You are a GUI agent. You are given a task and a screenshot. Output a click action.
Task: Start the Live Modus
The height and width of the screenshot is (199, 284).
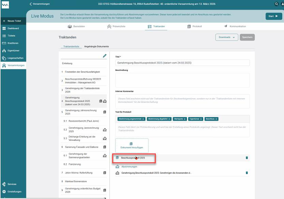274,16
